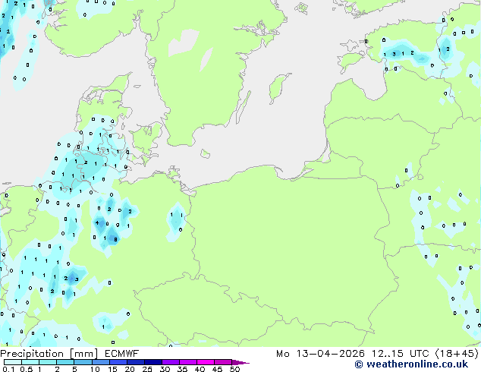This screenshot has height=372, width=481.
Task: Click the legend label '25'
Action: click(147, 369)
